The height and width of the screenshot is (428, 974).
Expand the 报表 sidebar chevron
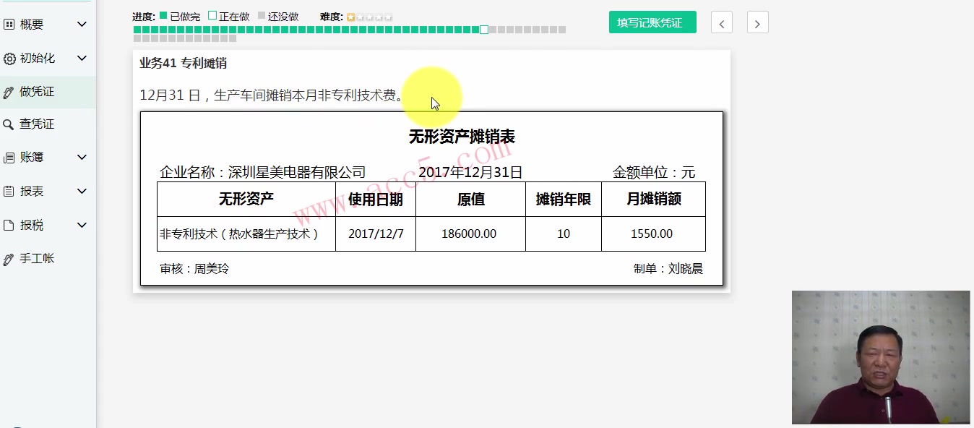82,191
